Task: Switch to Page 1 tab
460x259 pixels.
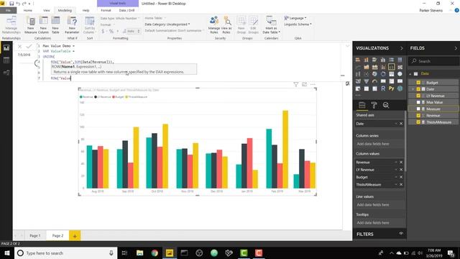Action: tap(35, 235)
